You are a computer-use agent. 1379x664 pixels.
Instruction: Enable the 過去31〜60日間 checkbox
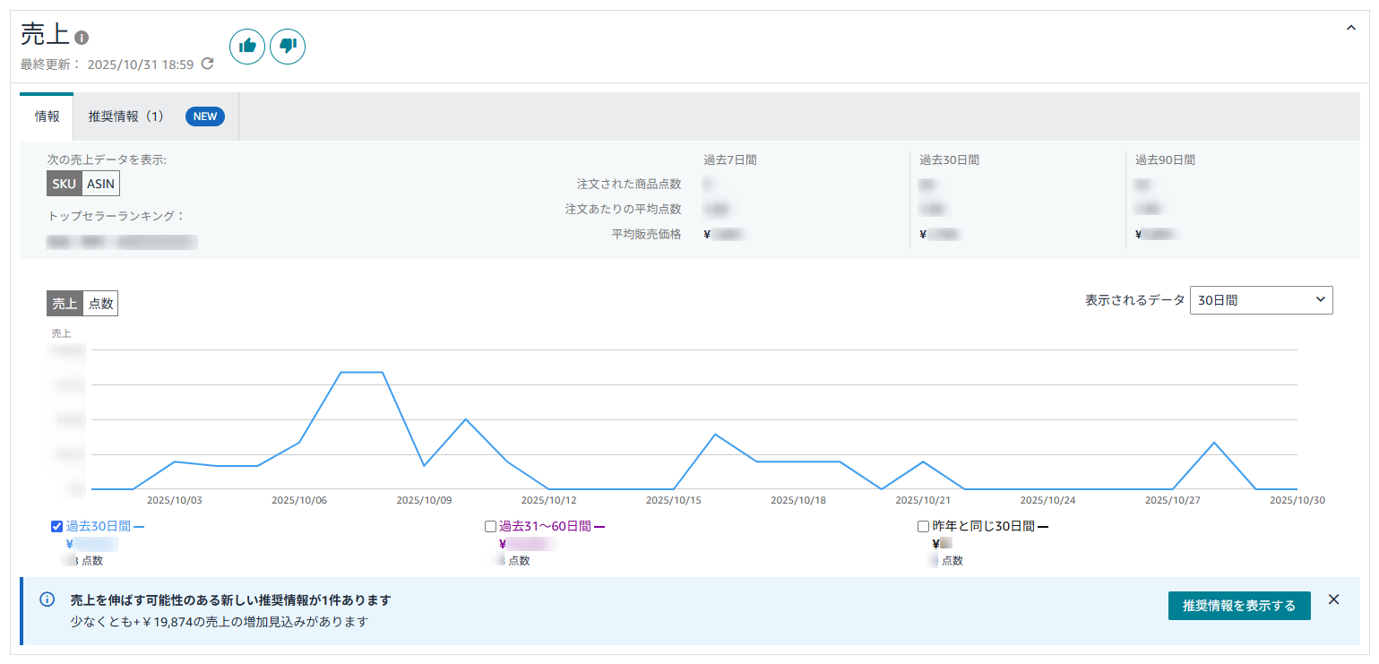coord(490,527)
